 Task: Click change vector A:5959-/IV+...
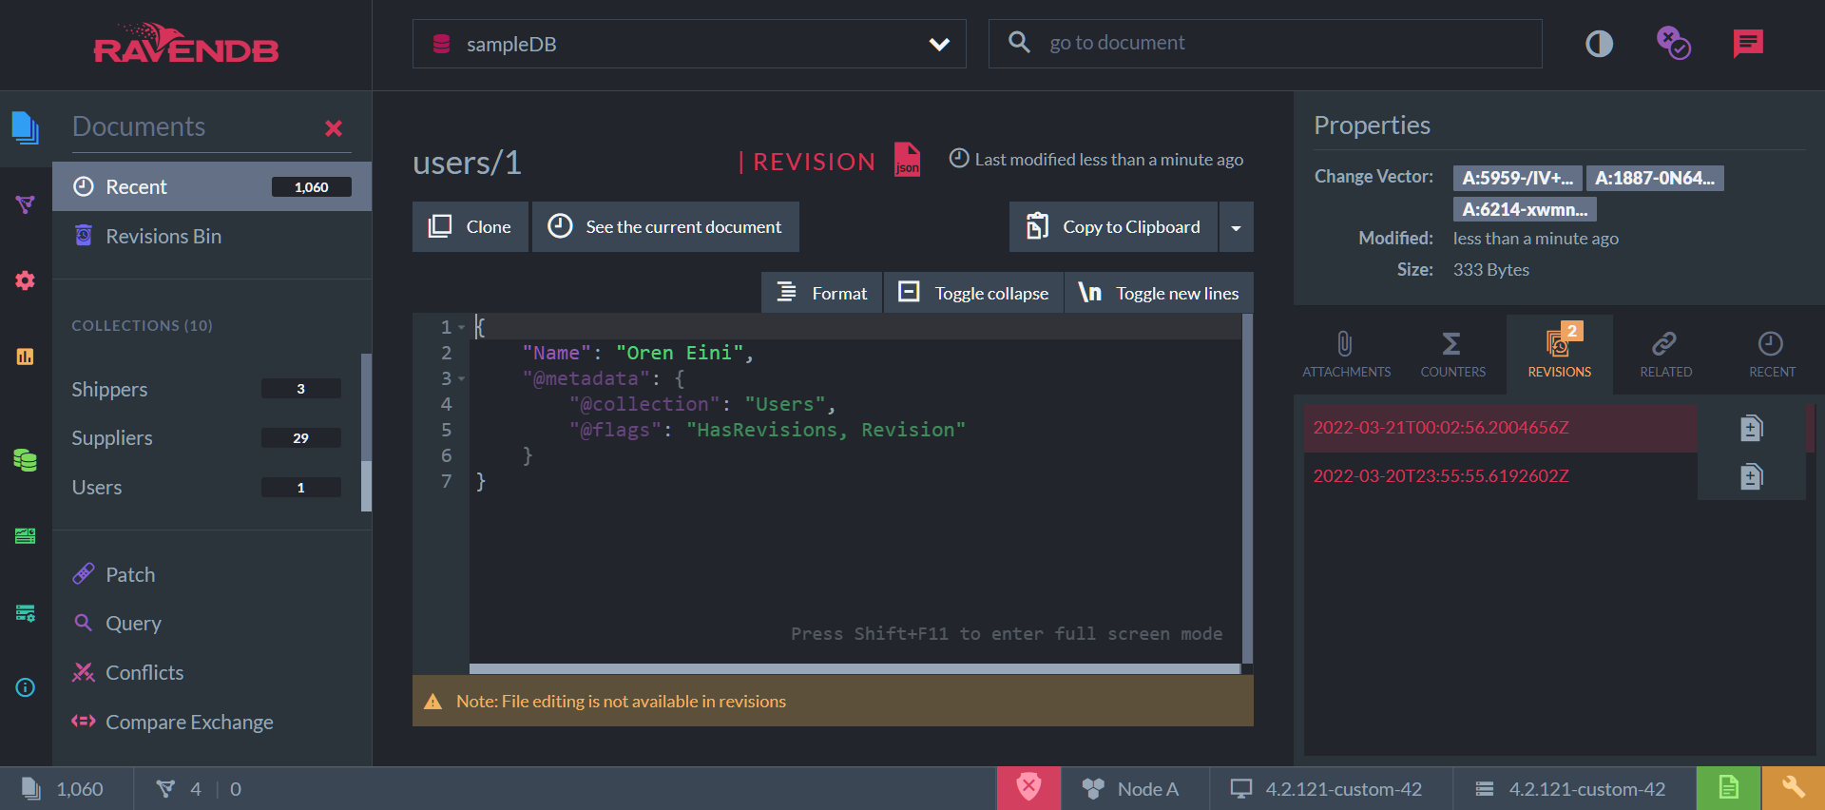(1518, 178)
